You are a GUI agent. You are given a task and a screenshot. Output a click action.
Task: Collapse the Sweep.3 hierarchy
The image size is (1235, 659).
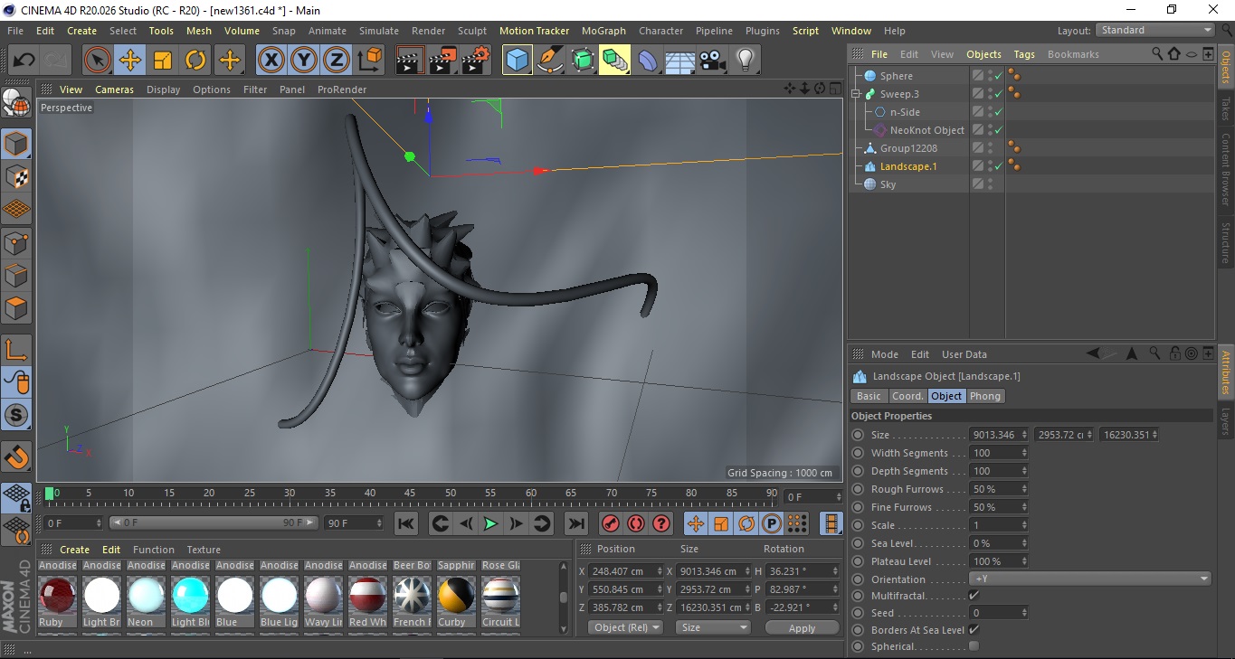(857, 94)
